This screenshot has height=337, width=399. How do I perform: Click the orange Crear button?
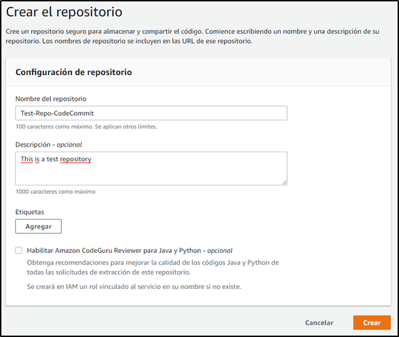[372, 322]
